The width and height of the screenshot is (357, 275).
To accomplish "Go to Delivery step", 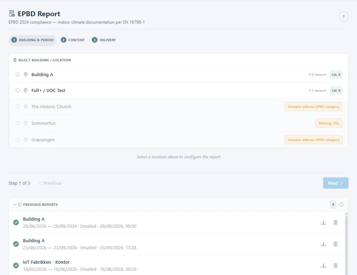I will pos(104,40).
